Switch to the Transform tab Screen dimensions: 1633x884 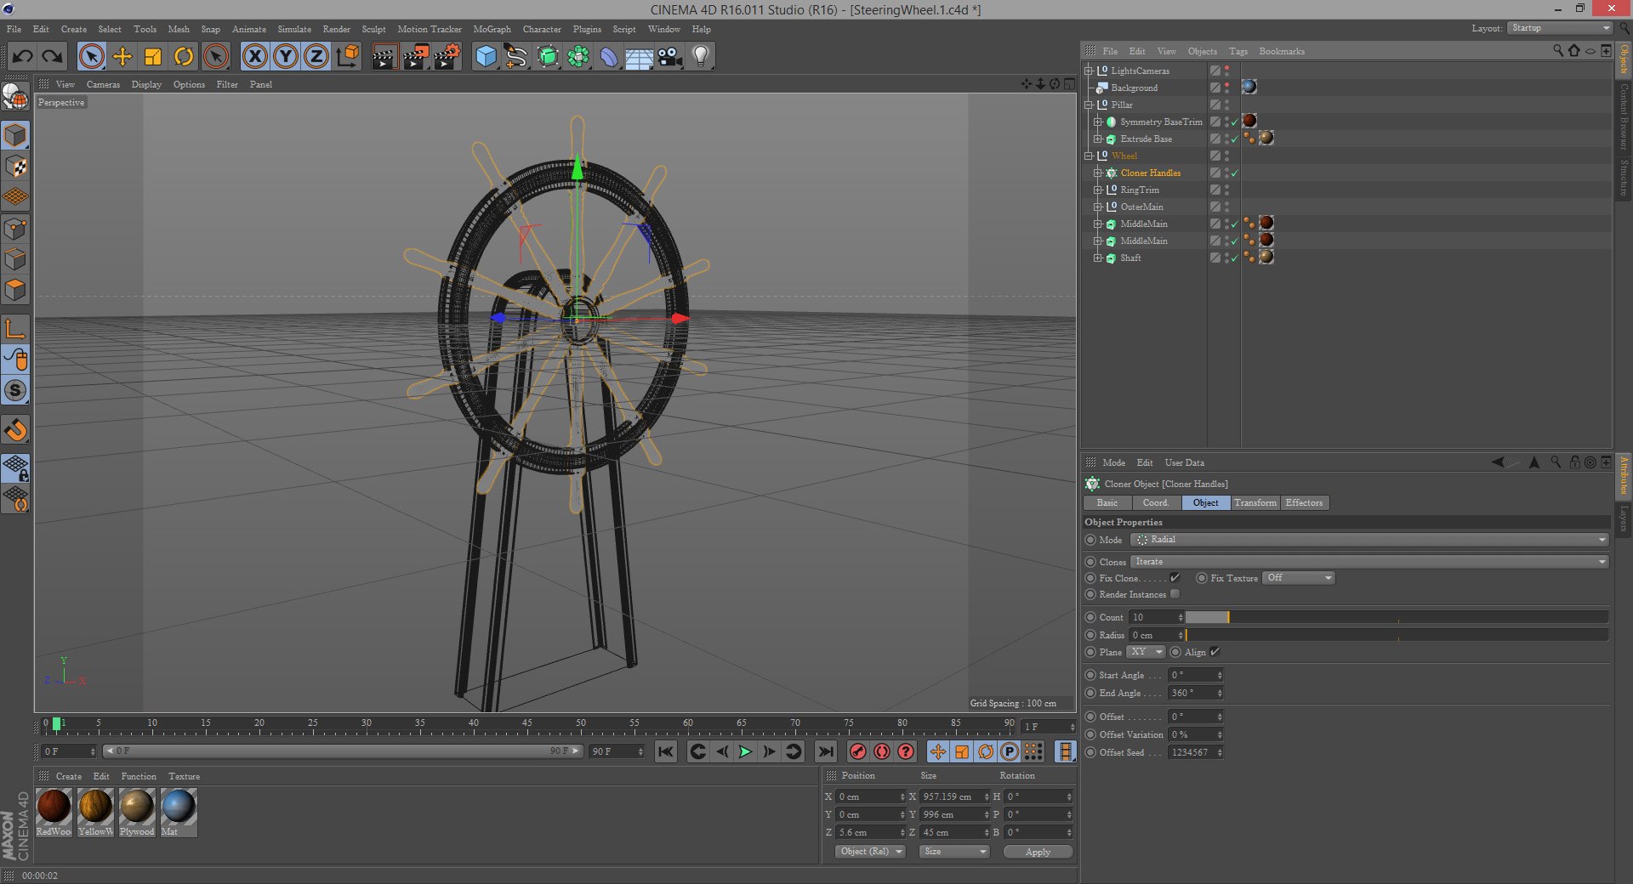1255,503
